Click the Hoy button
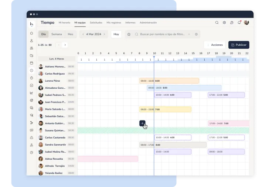The height and width of the screenshot is (187, 266). click(116, 34)
